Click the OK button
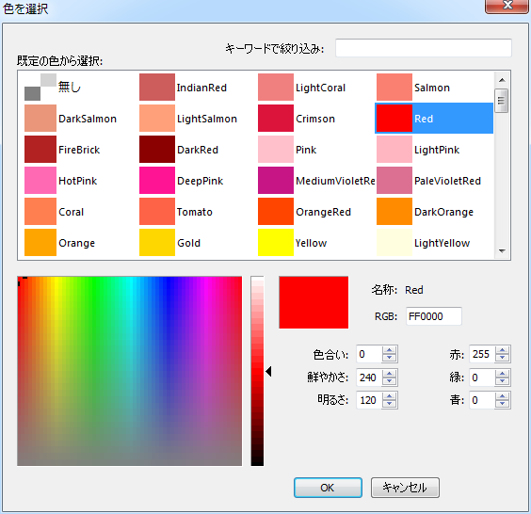 click(328, 488)
